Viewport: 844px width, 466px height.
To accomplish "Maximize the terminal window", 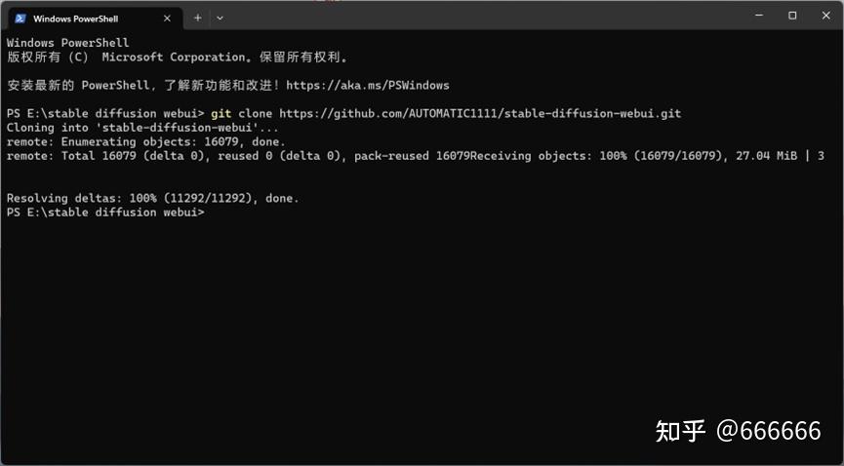I will click(x=792, y=16).
